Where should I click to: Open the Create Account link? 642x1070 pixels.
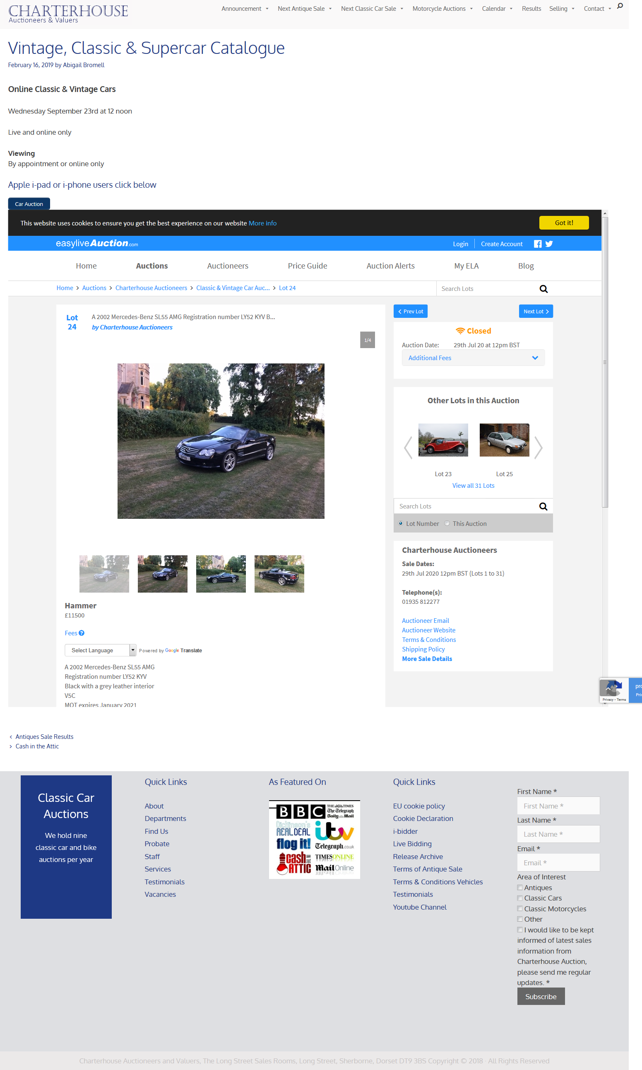(501, 244)
